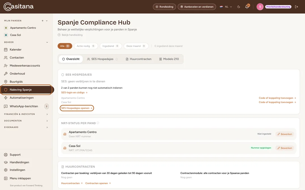
Task: Click the WhatsApp-berichten count badge 2
Action: [47, 106]
